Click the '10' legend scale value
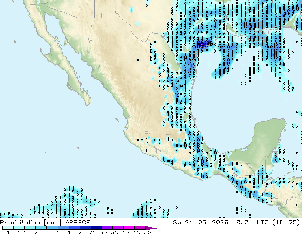This screenshot has width=302, height=234. (x=60, y=232)
